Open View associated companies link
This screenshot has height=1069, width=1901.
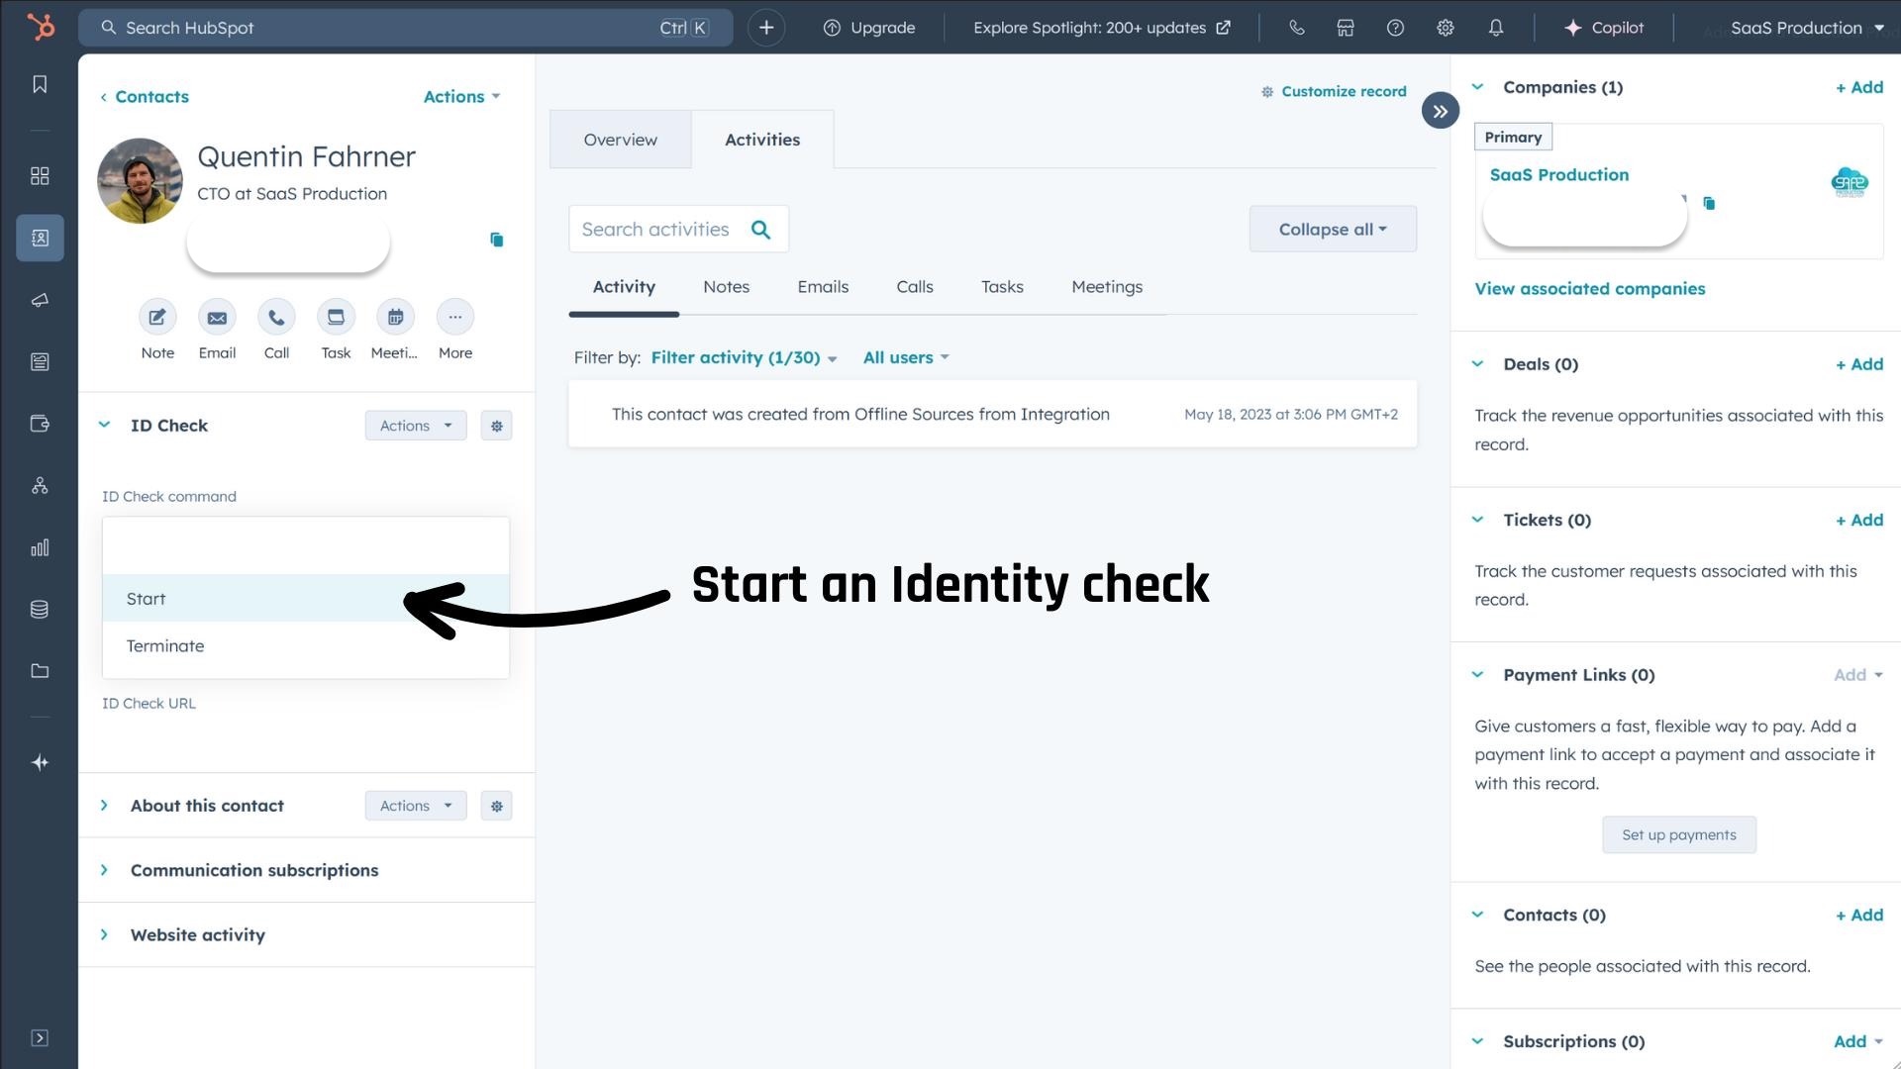click(1589, 288)
